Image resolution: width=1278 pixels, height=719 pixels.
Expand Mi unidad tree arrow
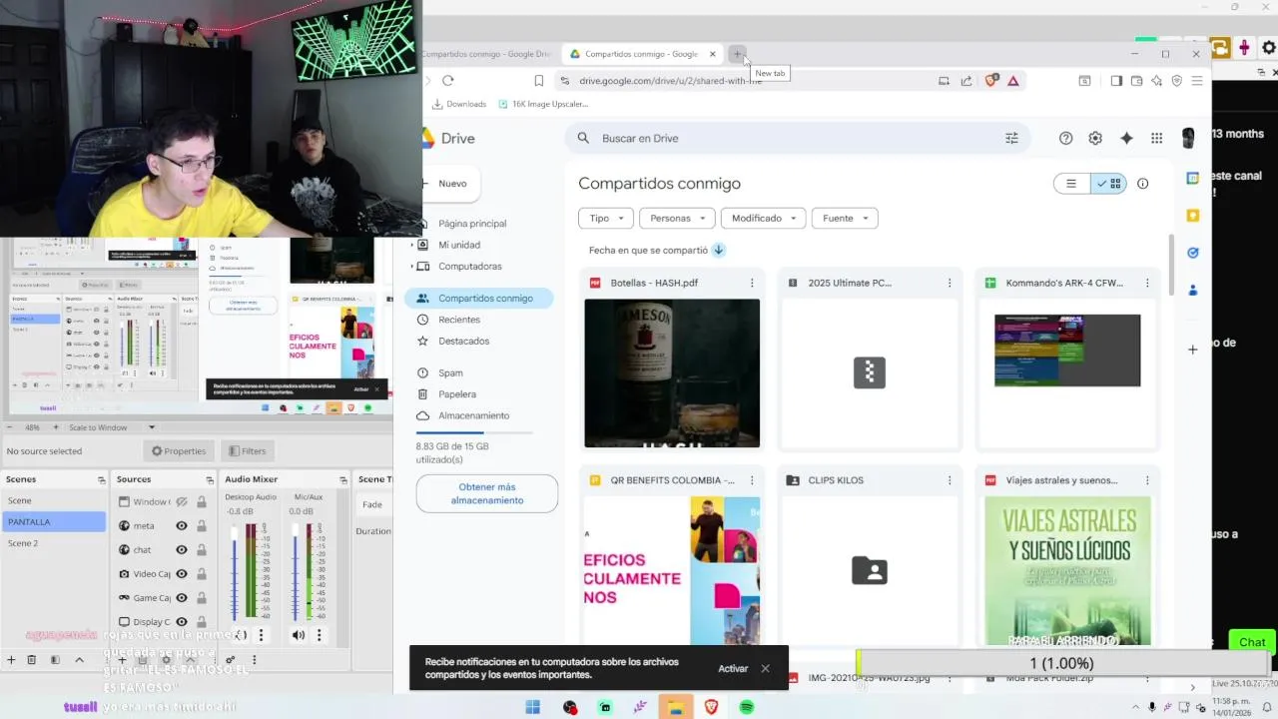coord(411,245)
